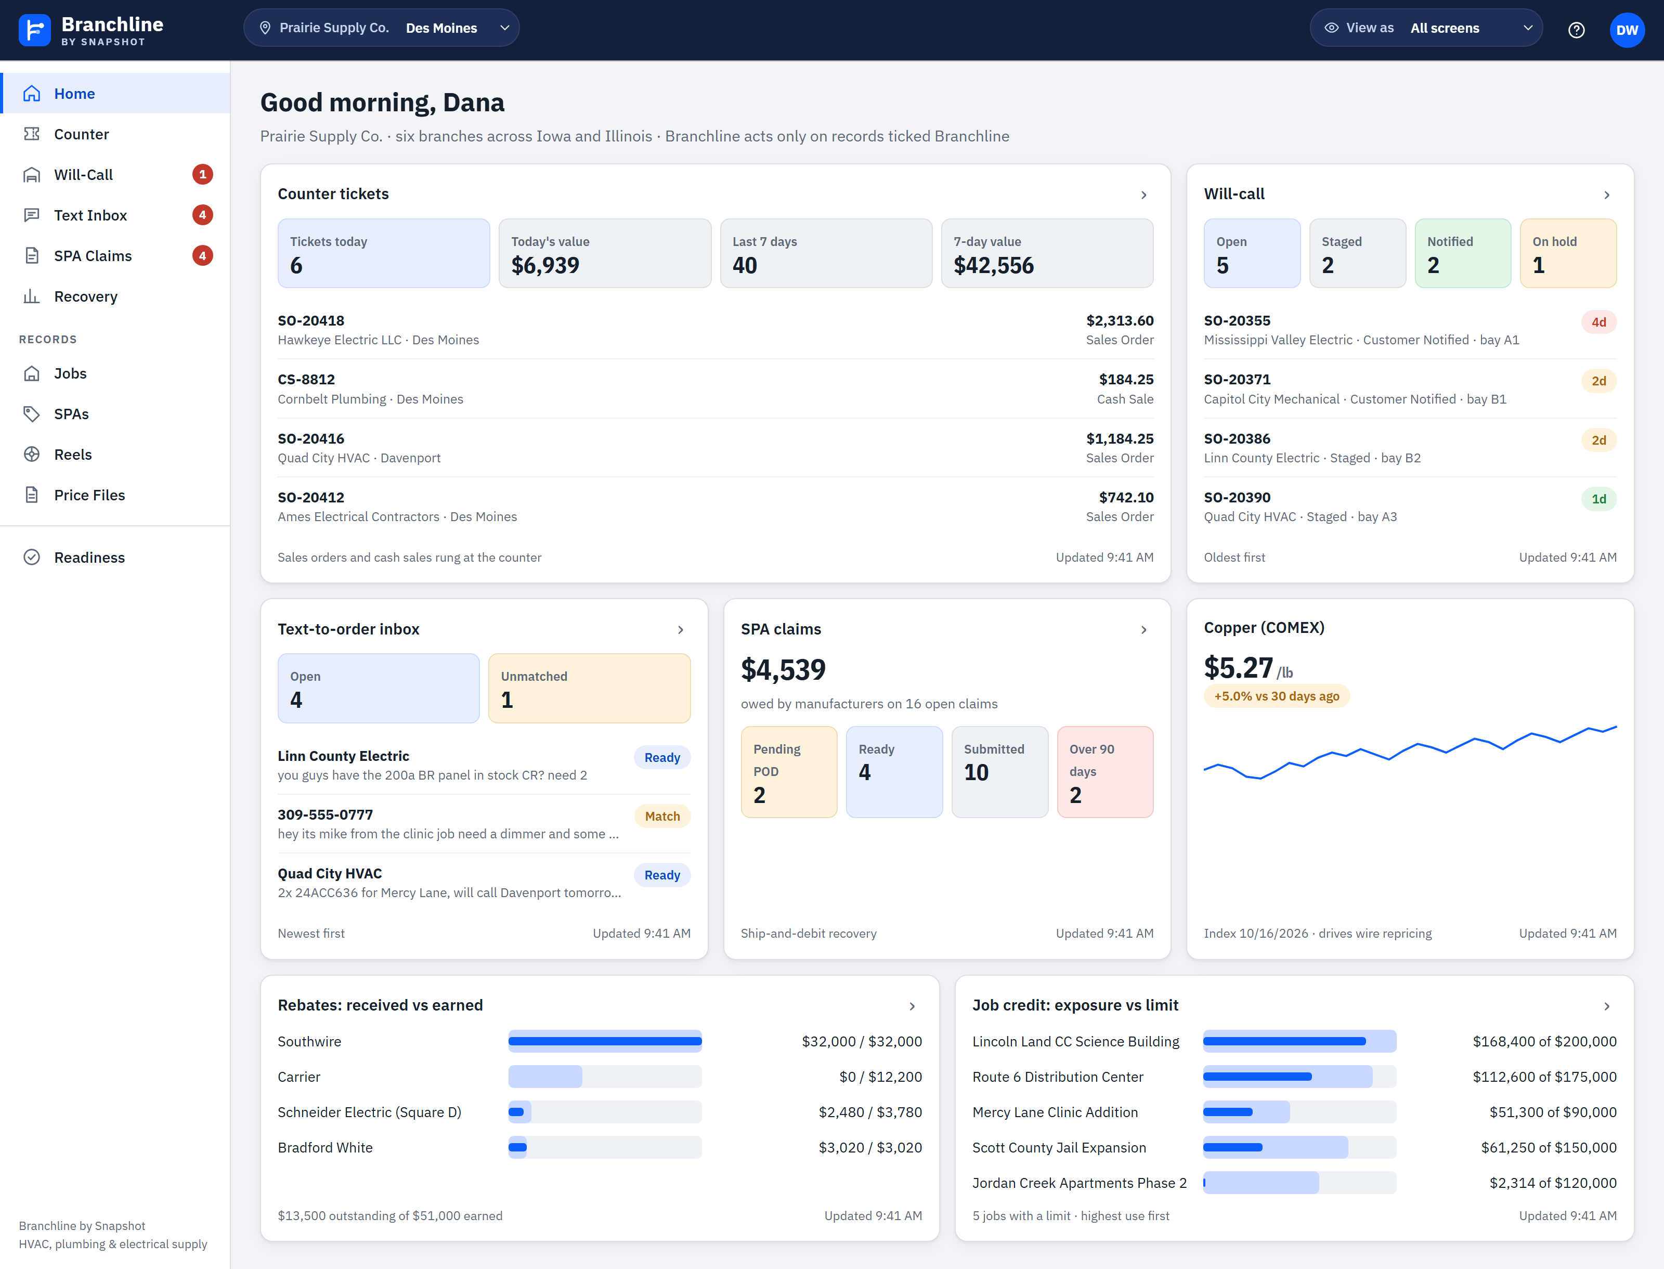The image size is (1664, 1269).
Task: Open the DW user avatar
Action: click(x=1627, y=30)
